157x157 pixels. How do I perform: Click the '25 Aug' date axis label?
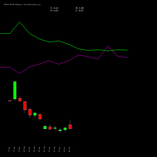pyautogui.click(x=39, y=149)
